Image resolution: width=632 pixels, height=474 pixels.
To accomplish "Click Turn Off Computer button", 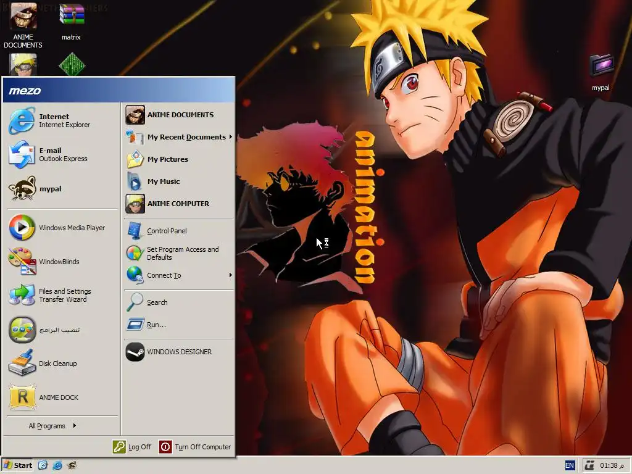I will 195,447.
